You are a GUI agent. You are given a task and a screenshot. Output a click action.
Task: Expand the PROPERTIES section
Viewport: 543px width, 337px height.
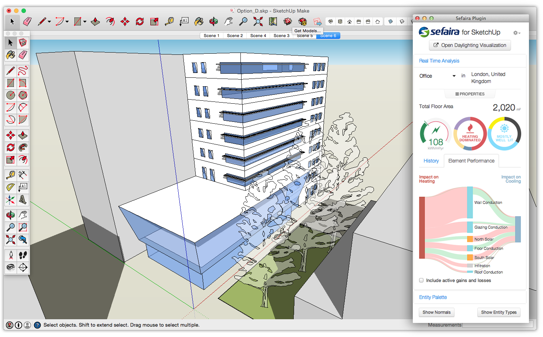[470, 94]
